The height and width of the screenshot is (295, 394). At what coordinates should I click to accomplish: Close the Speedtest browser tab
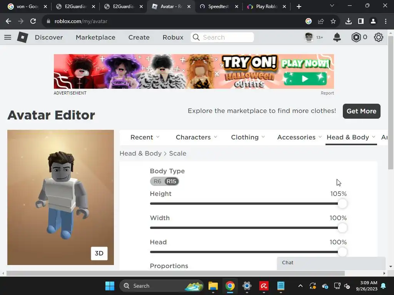[237, 7]
